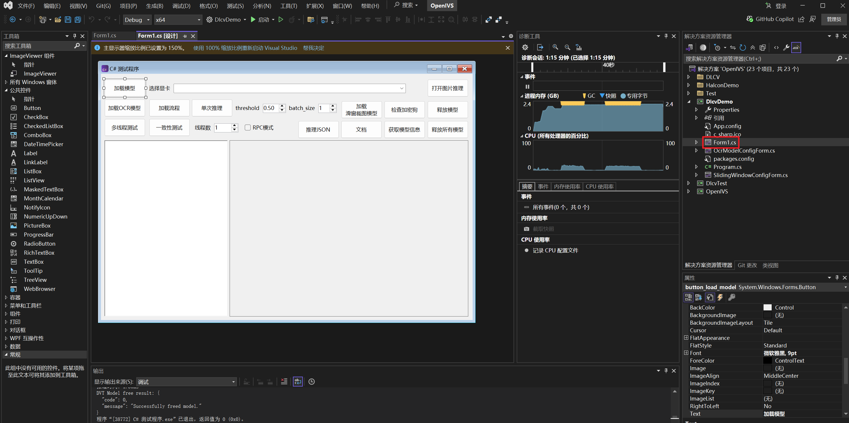Click the Open File folder icon
The height and width of the screenshot is (423, 849).
click(x=58, y=20)
